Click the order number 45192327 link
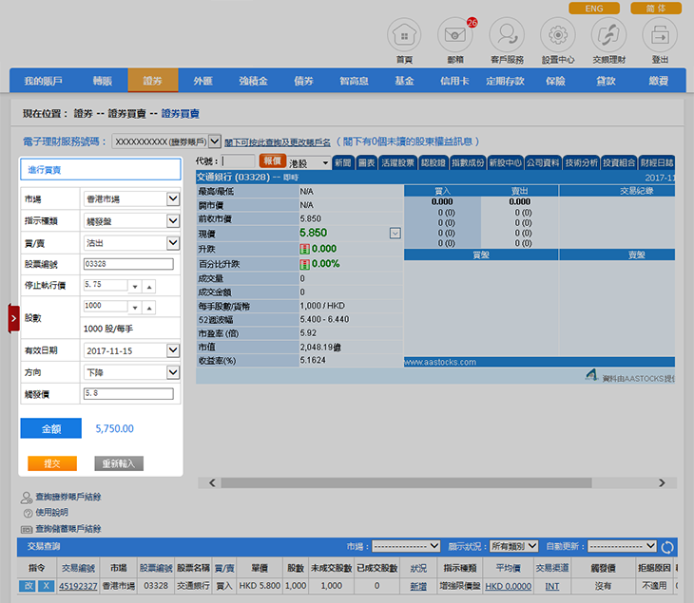The width and height of the screenshot is (694, 603). pos(78,586)
